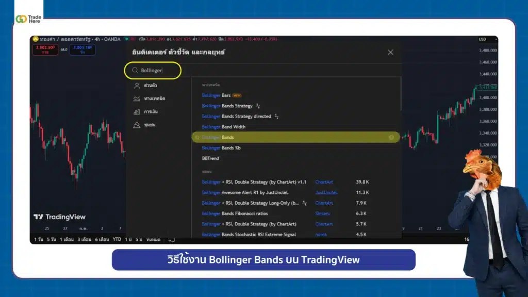Open the ChartArt author profile link

pos(324,181)
